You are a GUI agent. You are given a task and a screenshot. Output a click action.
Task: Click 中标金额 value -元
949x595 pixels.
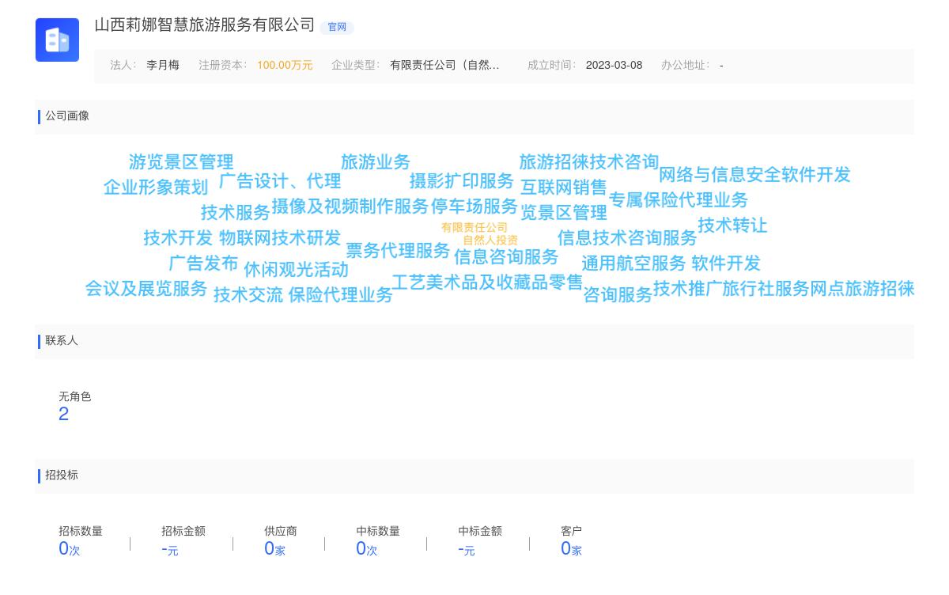click(x=467, y=548)
